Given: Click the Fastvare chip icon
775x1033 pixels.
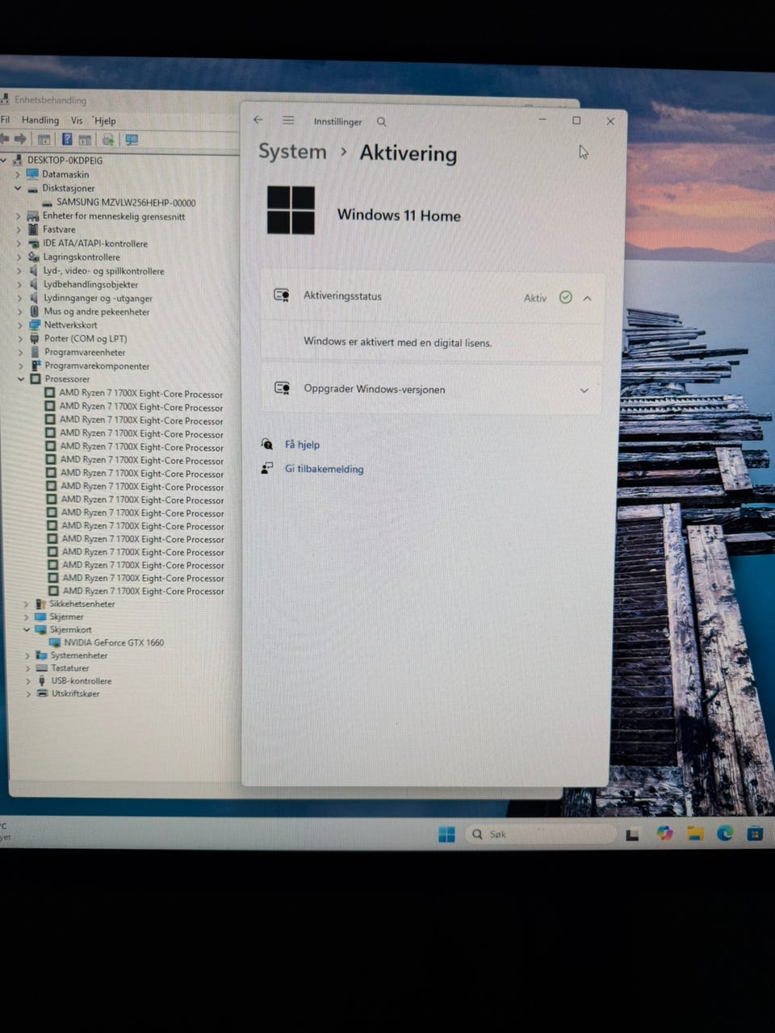Looking at the screenshot, I should [33, 229].
